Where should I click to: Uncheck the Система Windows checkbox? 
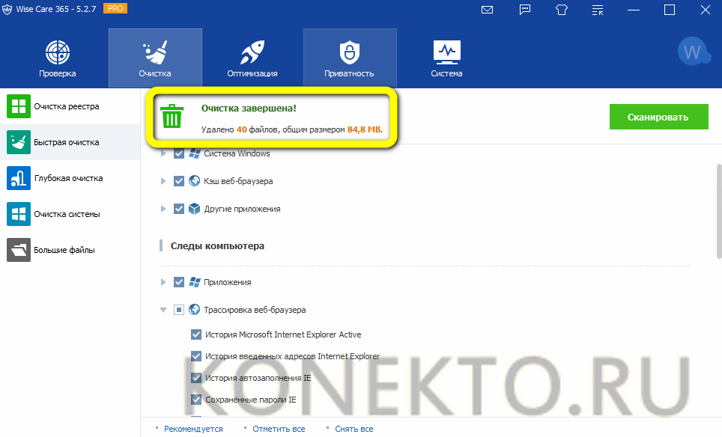pos(179,153)
